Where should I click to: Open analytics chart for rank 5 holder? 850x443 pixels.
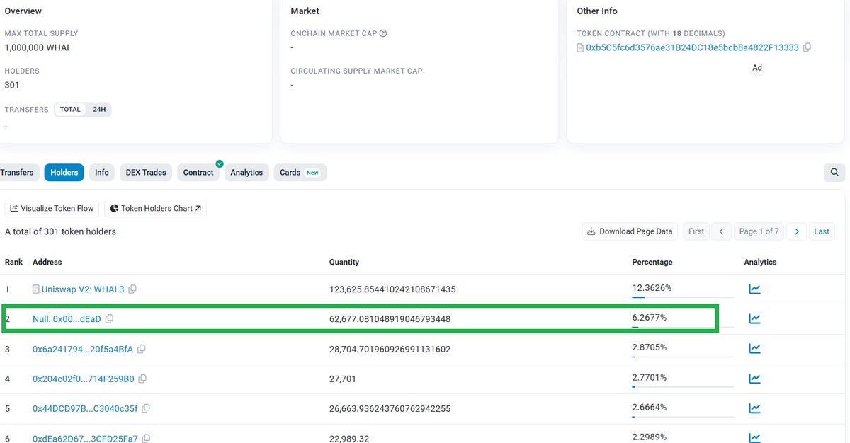pos(754,408)
